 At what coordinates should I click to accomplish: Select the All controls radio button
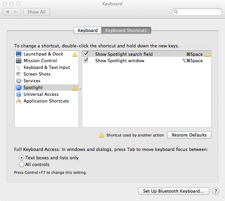click(x=22, y=165)
